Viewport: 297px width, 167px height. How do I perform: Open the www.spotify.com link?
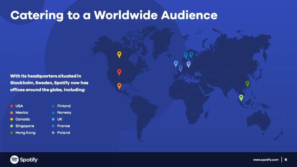[266, 160]
